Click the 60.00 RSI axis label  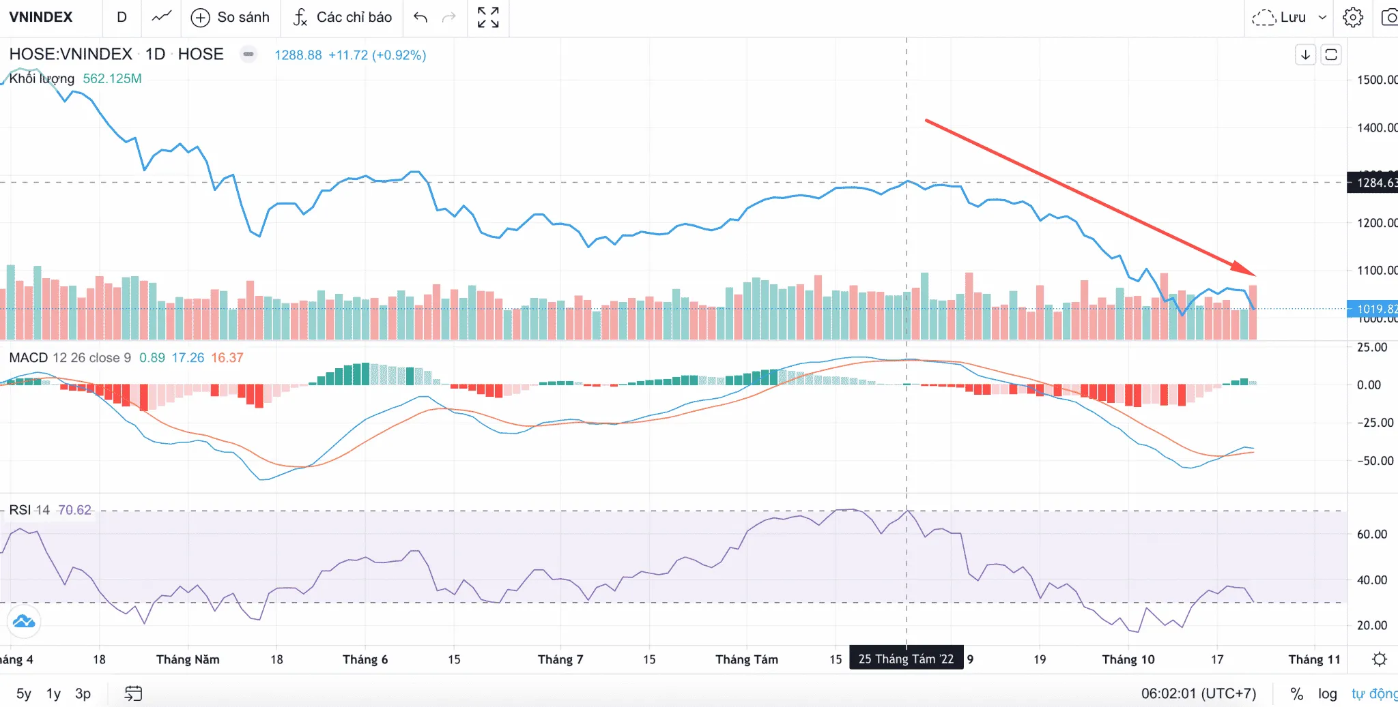[1372, 535]
